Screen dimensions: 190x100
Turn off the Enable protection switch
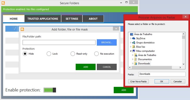click(x=50, y=90)
